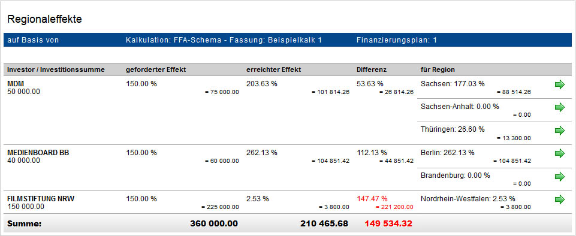Select the MDM investor name
Image resolution: width=576 pixels, height=236 pixels.
(x=14, y=84)
